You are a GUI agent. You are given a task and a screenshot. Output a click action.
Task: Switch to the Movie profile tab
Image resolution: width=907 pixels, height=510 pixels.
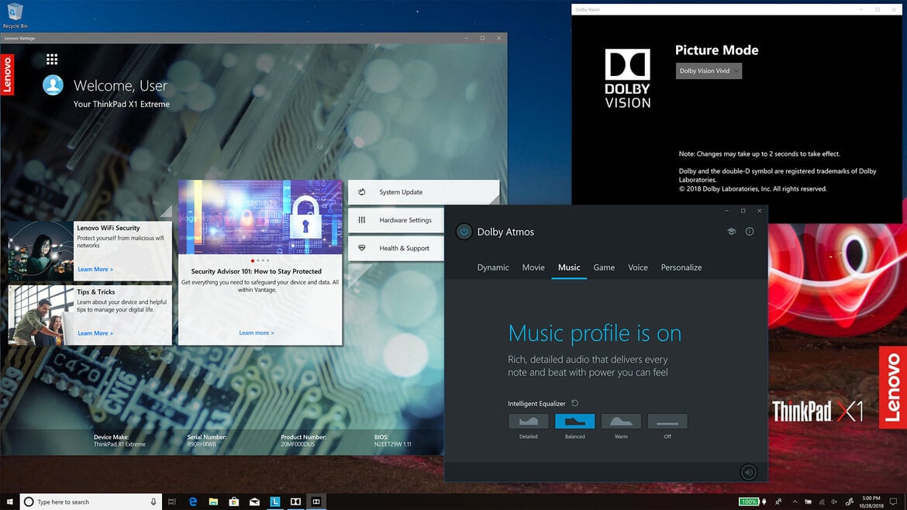[x=533, y=267]
